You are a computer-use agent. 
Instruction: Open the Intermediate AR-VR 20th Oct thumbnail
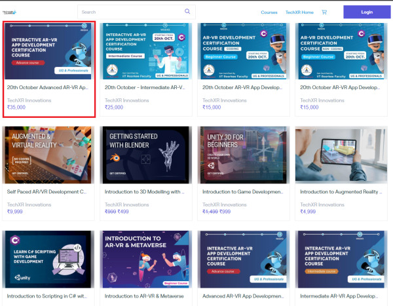(146, 51)
